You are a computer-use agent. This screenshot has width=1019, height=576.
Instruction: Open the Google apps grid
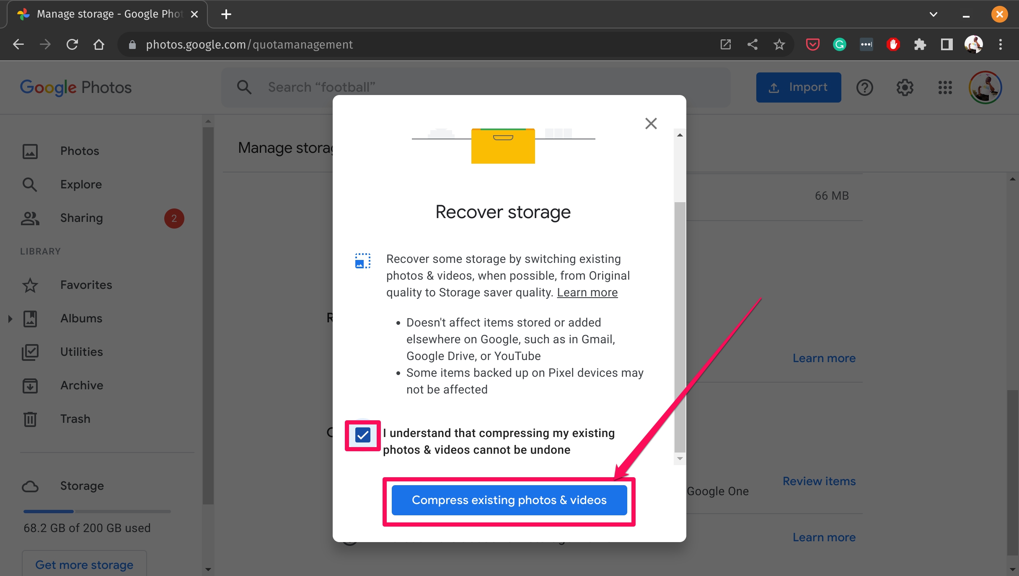coord(945,87)
